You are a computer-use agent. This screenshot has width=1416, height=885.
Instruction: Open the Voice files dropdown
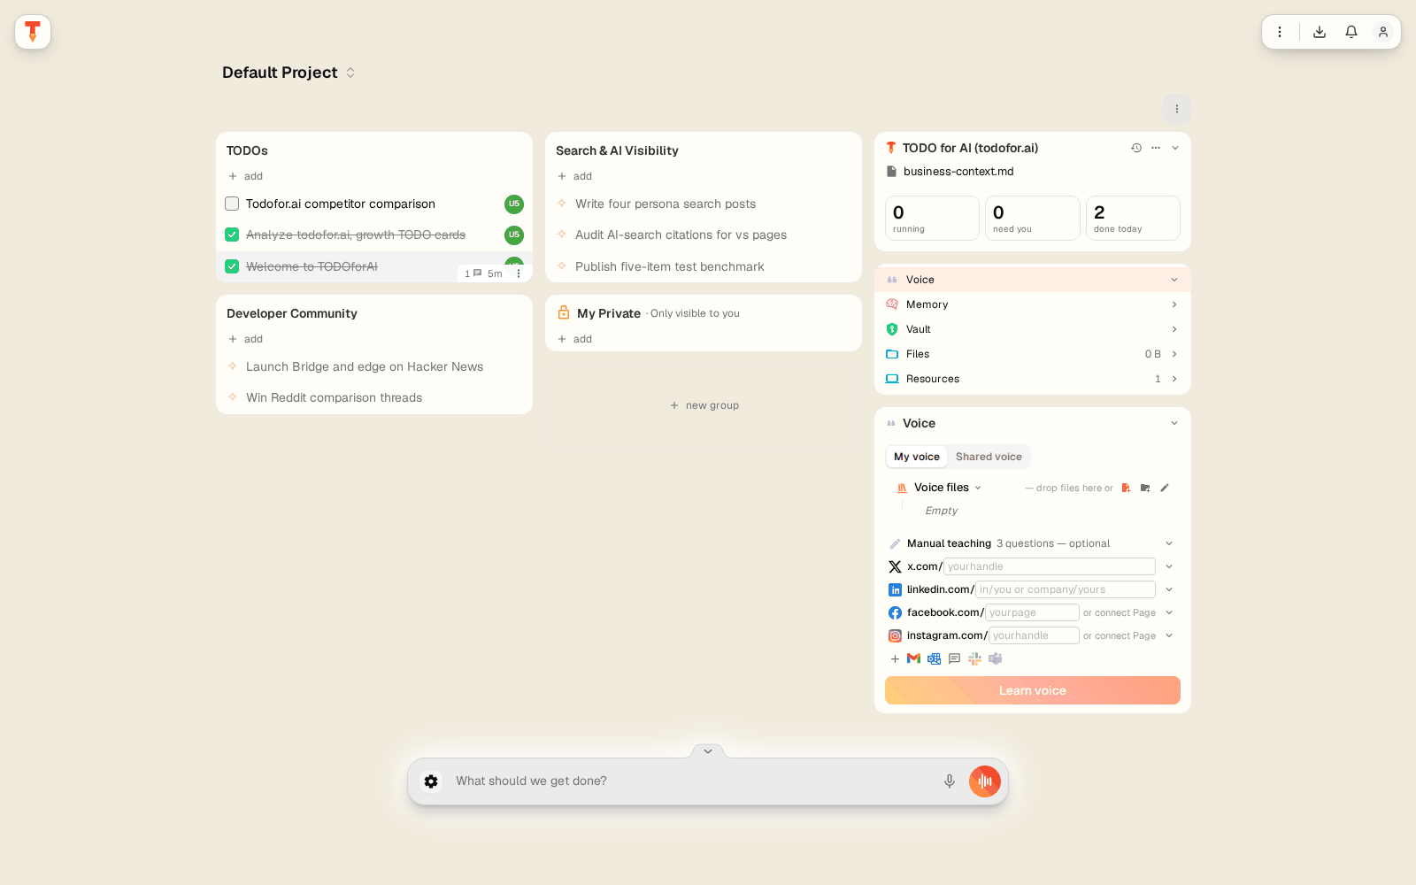[x=948, y=488]
